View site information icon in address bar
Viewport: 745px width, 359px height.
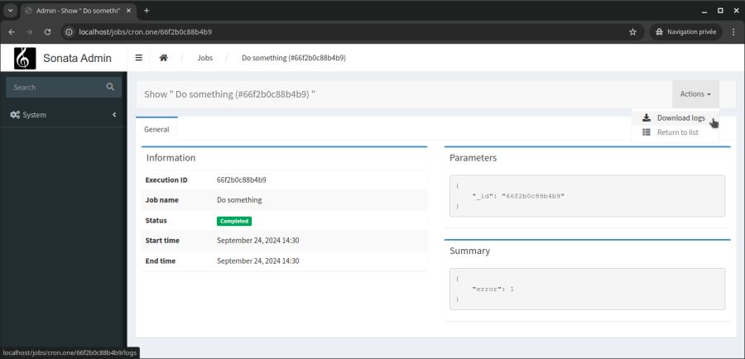[x=69, y=31]
